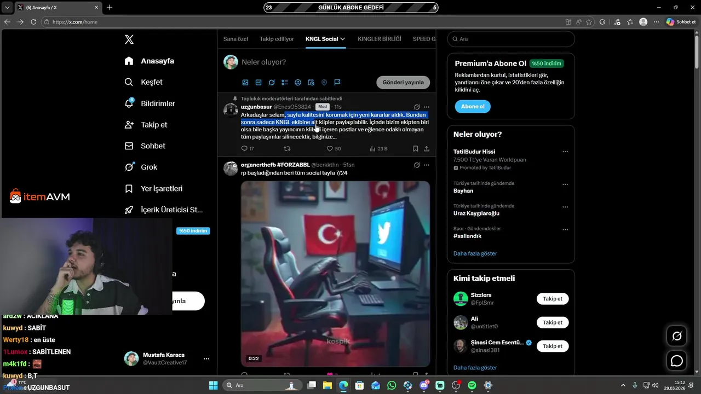701x394 pixels.
Task: Add a poll to the new post
Action: (285, 82)
